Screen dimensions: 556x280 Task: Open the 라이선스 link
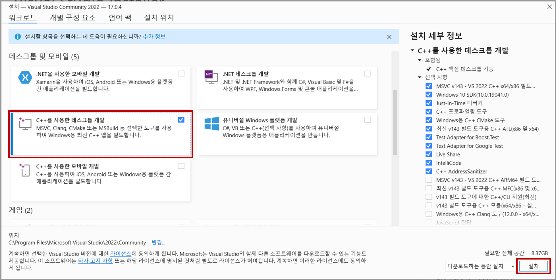[121, 254]
